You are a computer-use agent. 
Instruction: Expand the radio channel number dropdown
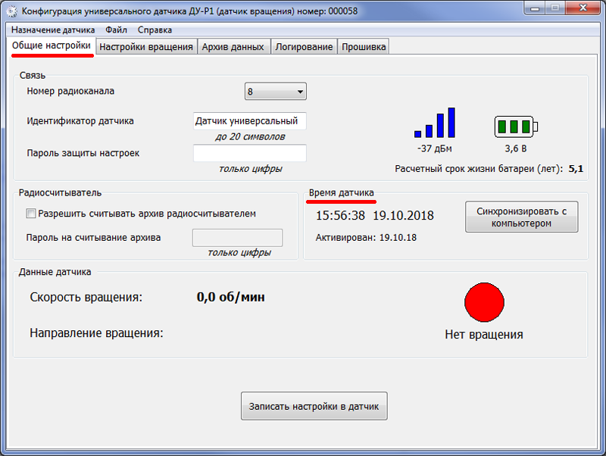(x=275, y=92)
